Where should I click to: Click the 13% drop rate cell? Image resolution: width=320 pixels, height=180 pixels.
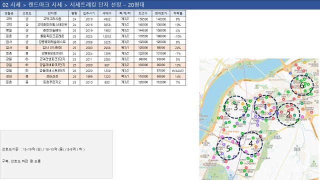178,65
